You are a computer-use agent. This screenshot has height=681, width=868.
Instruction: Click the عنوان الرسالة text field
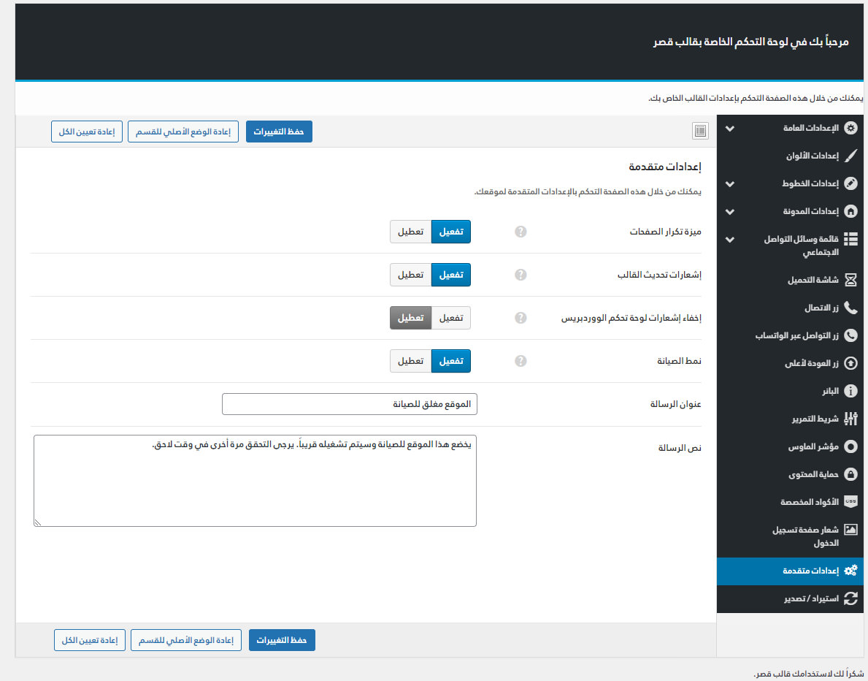(349, 404)
